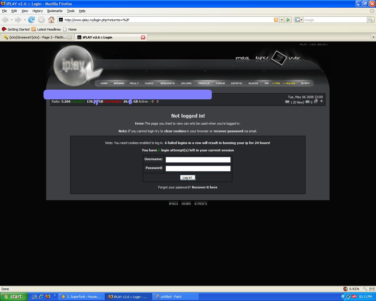The width and height of the screenshot is (376, 301).
Task: Expand hidden system tray icons
Action: [343, 297]
